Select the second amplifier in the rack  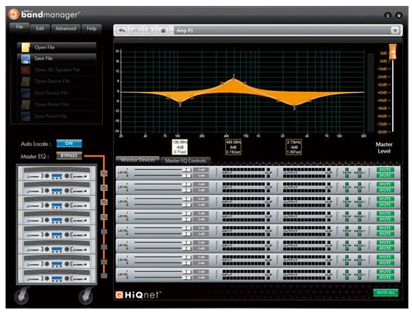coord(57,188)
